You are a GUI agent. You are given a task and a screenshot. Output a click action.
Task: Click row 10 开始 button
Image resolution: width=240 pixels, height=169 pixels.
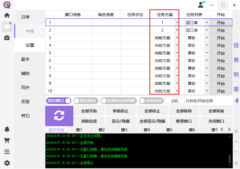(x=221, y=91)
